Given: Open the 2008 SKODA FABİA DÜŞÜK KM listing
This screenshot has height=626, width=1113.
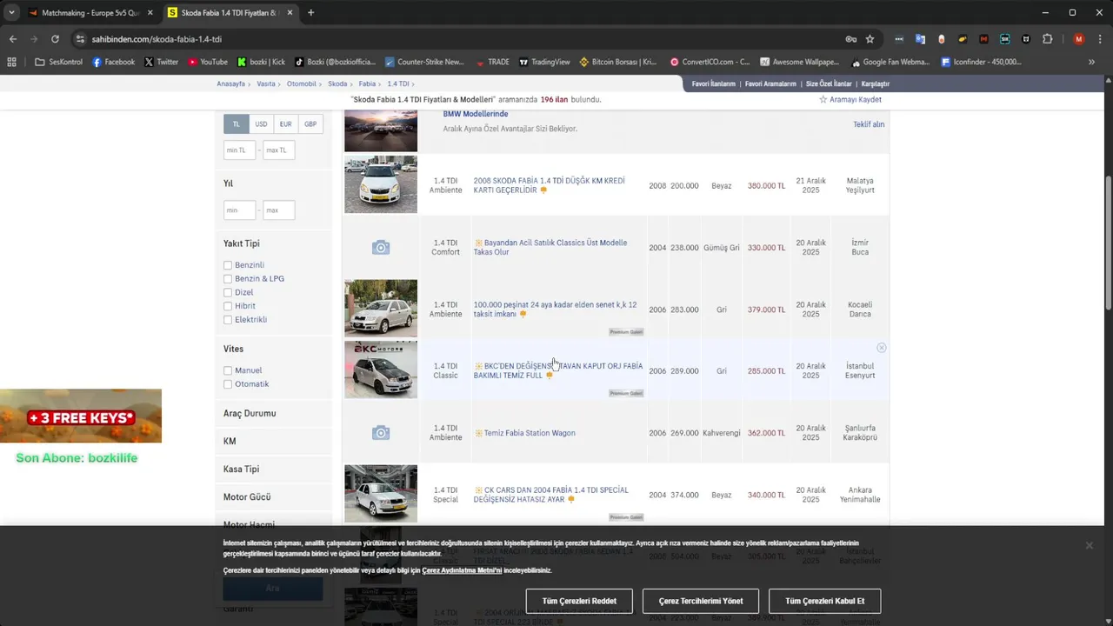Looking at the screenshot, I should click(x=550, y=185).
